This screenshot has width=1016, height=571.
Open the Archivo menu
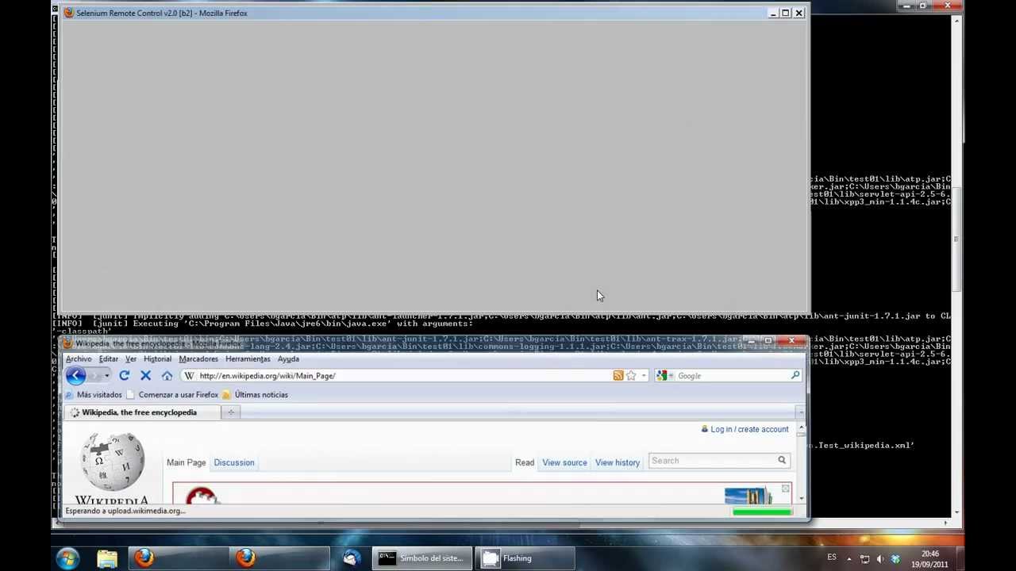click(79, 359)
